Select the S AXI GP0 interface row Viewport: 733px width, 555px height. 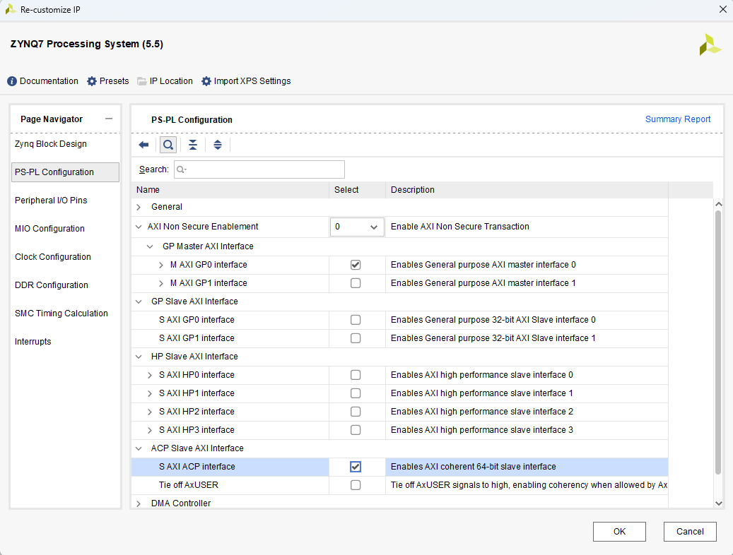(x=399, y=320)
